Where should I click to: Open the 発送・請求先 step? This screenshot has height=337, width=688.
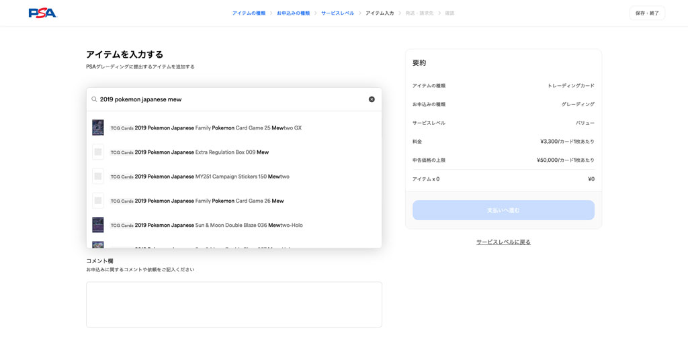419,13
